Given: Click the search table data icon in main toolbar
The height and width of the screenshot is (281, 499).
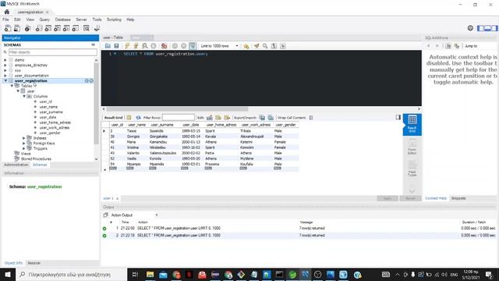Looking at the screenshot, I should click(87, 28).
